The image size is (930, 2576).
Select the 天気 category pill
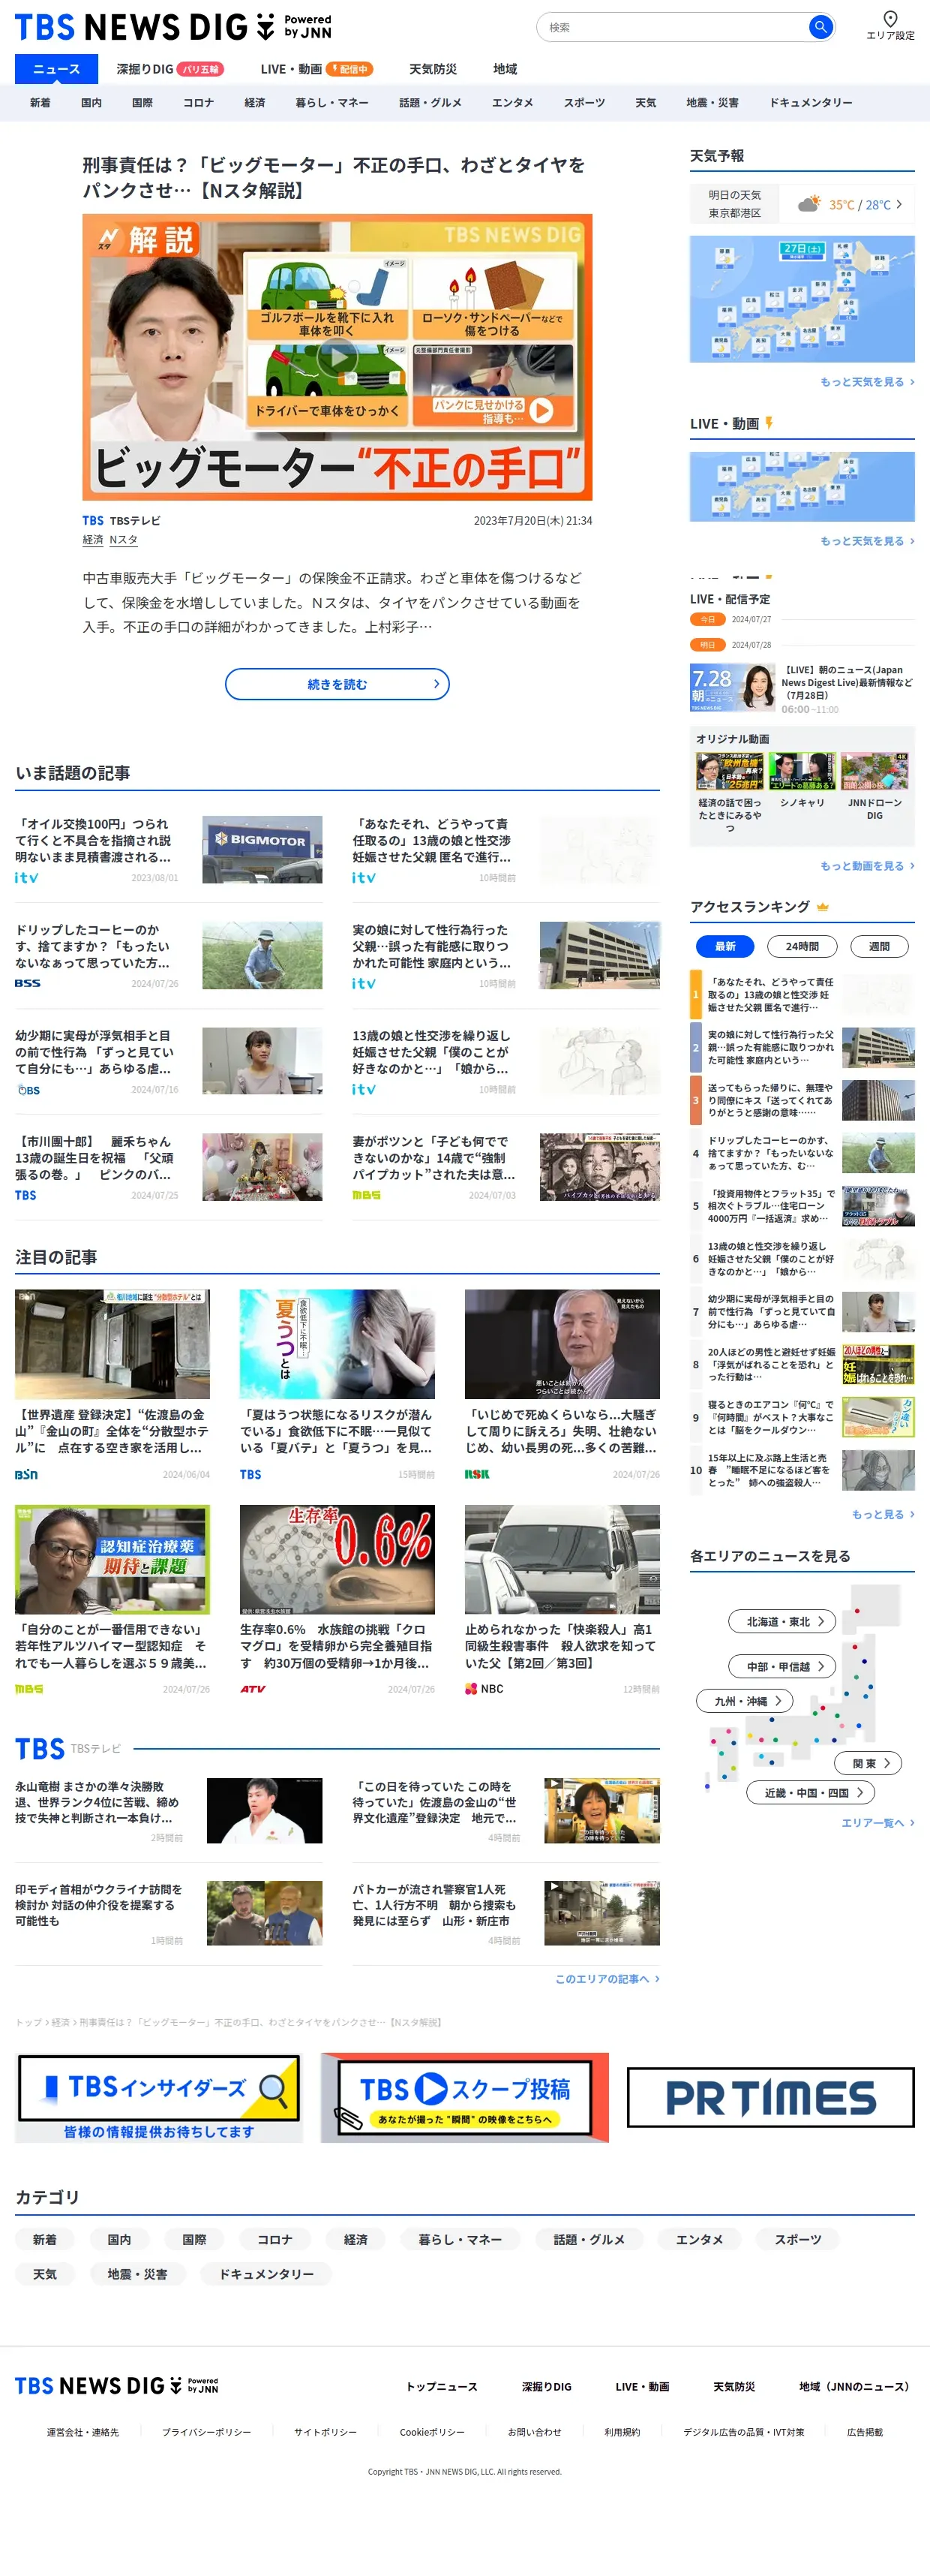44,2274
